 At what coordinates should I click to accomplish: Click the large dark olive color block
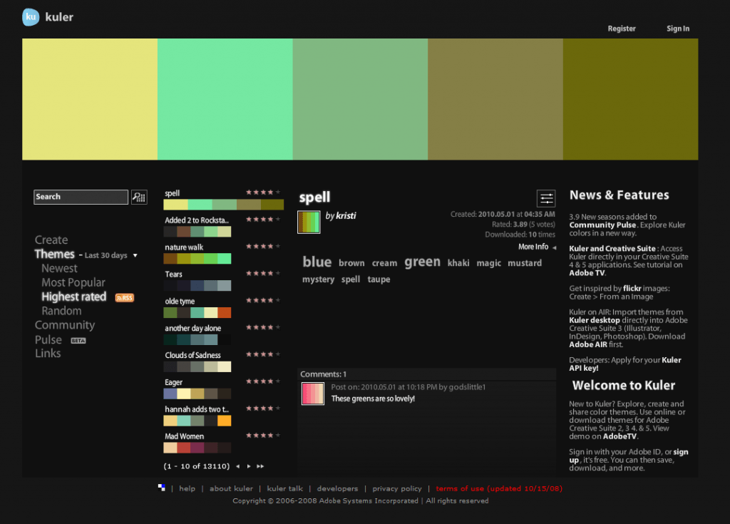(630, 99)
